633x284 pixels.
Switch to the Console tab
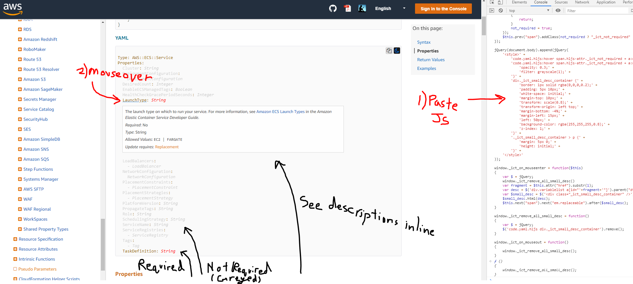[x=541, y=2]
